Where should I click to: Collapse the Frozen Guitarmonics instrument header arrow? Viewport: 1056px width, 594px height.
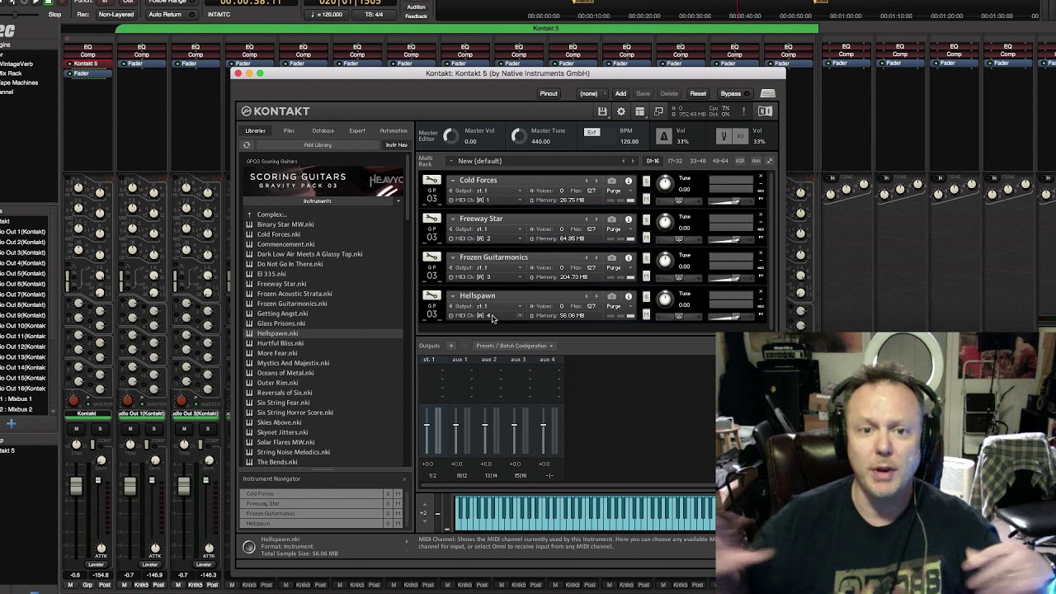[452, 257]
